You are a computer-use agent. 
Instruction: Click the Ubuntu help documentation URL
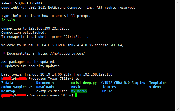click(x=61, y=54)
